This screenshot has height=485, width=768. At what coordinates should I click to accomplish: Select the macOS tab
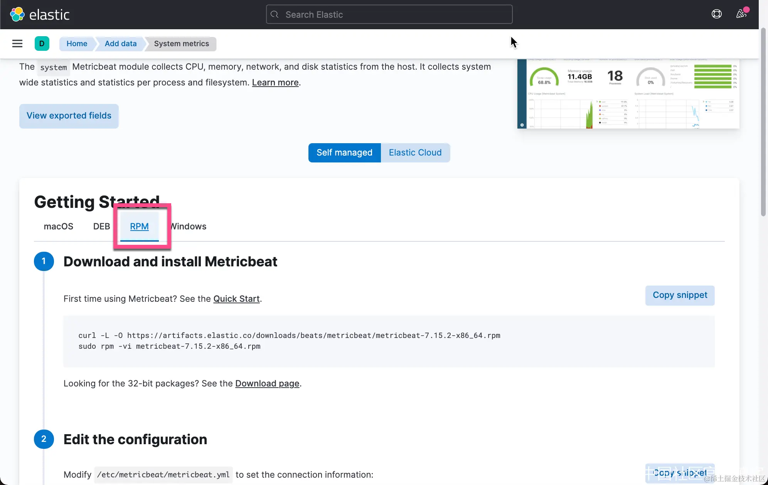click(x=58, y=226)
